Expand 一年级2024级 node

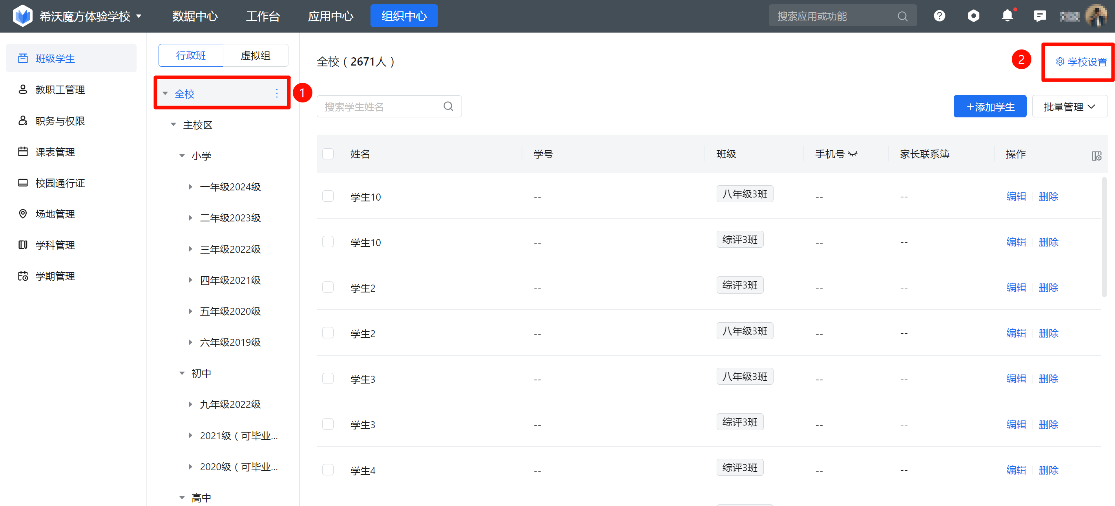(x=190, y=187)
